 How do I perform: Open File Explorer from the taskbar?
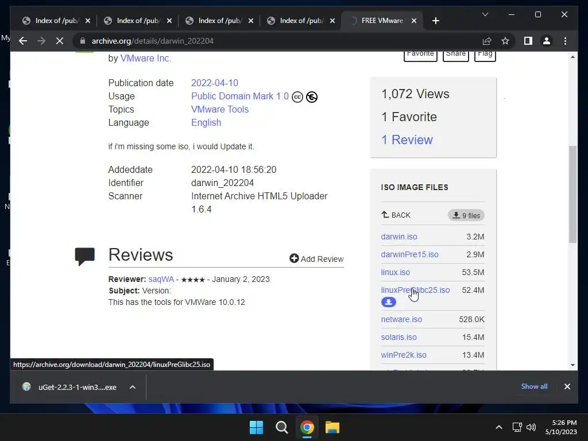click(x=332, y=427)
